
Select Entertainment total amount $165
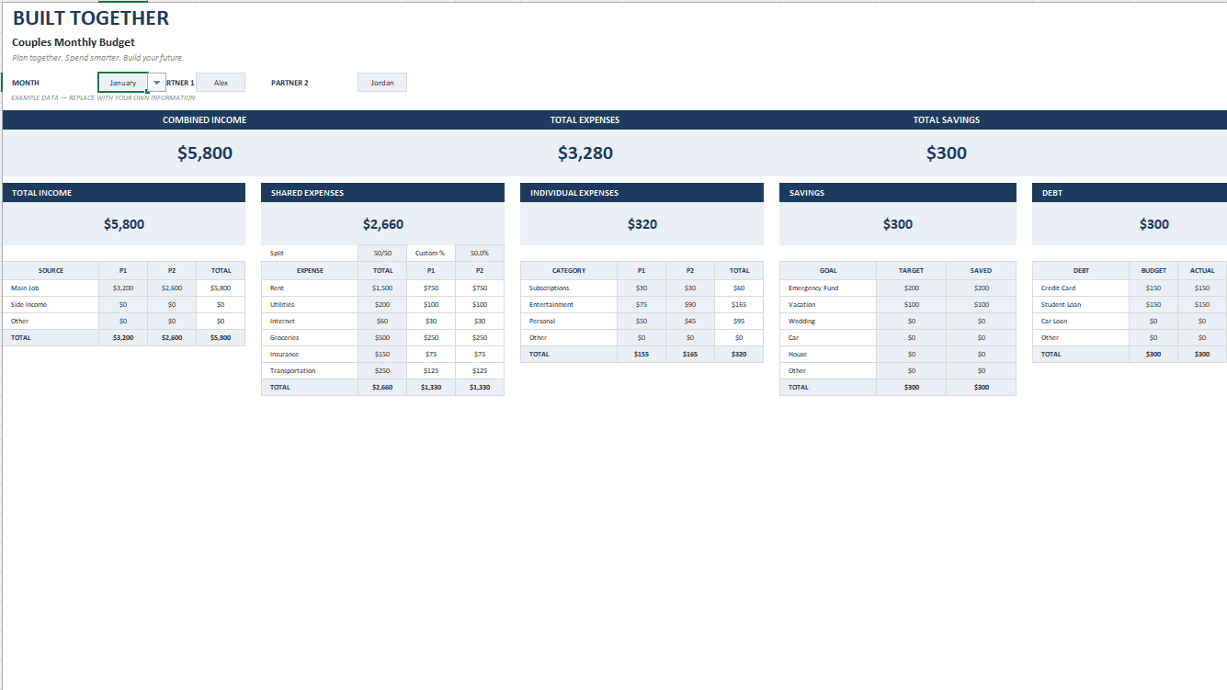(x=739, y=305)
